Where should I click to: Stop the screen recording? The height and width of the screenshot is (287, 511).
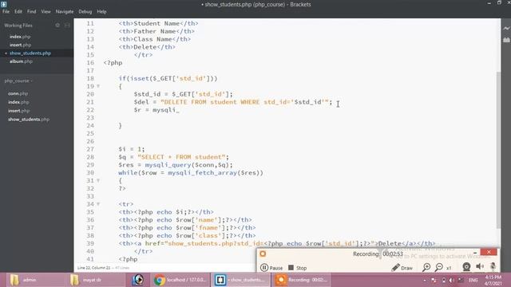coord(297,268)
